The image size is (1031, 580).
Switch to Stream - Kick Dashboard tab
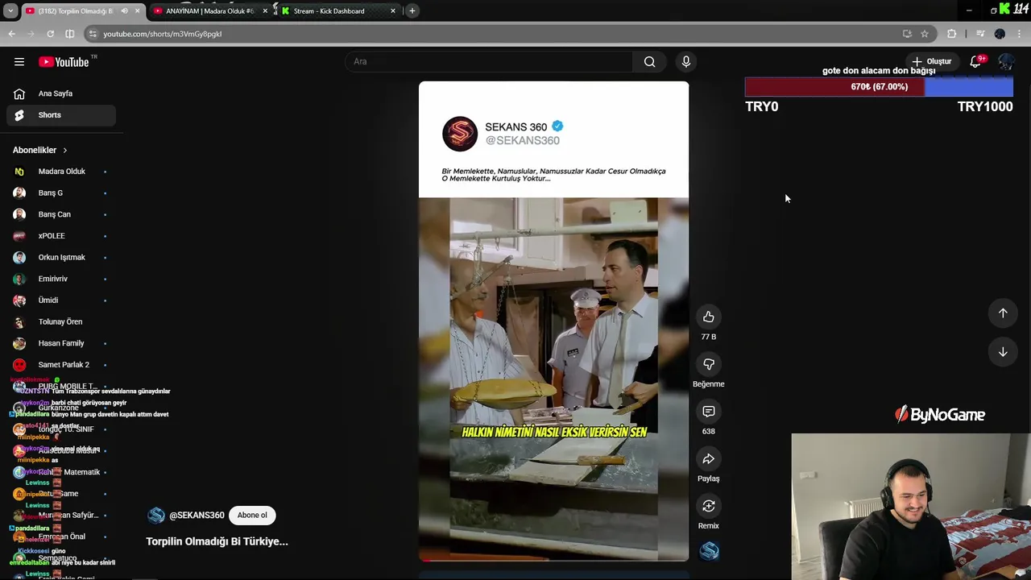(338, 11)
